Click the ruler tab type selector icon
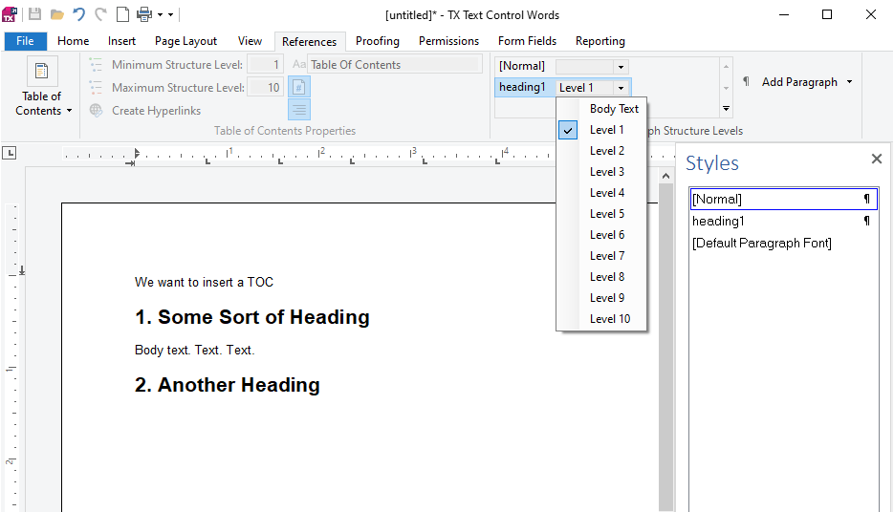Screen dimensions: 894x512 coord(10,153)
